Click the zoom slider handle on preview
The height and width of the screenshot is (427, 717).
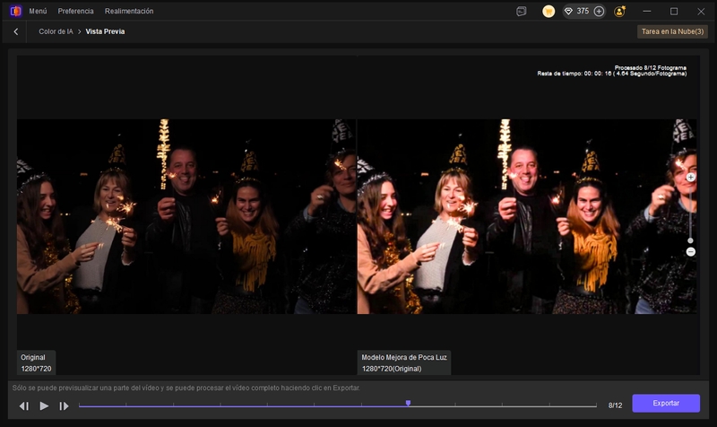(690, 240)
